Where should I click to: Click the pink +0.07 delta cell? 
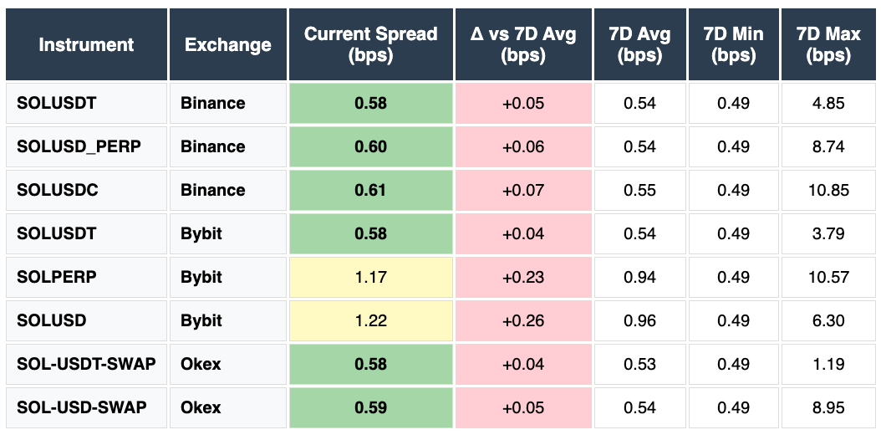click(x=523, y=191)
